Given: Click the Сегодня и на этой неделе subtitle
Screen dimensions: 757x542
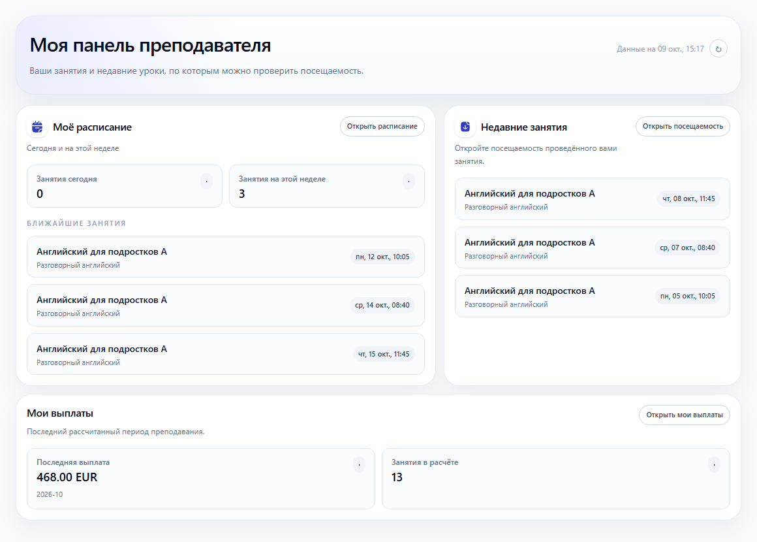Looking at the screenshot, I should 73,148.
